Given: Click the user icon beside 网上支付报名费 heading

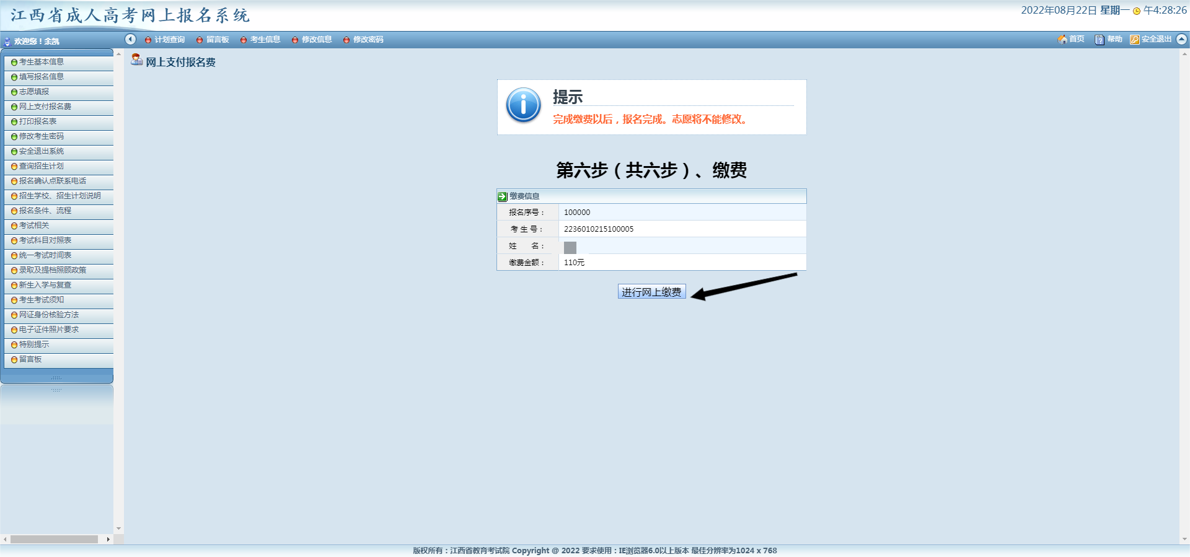Looking at the screenshot, I should 136,60.
